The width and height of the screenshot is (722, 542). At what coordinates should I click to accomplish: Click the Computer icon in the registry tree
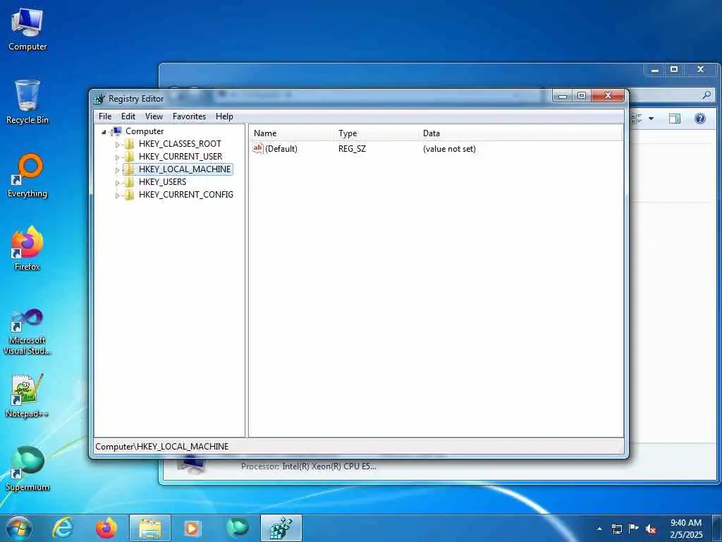point(116,131)
